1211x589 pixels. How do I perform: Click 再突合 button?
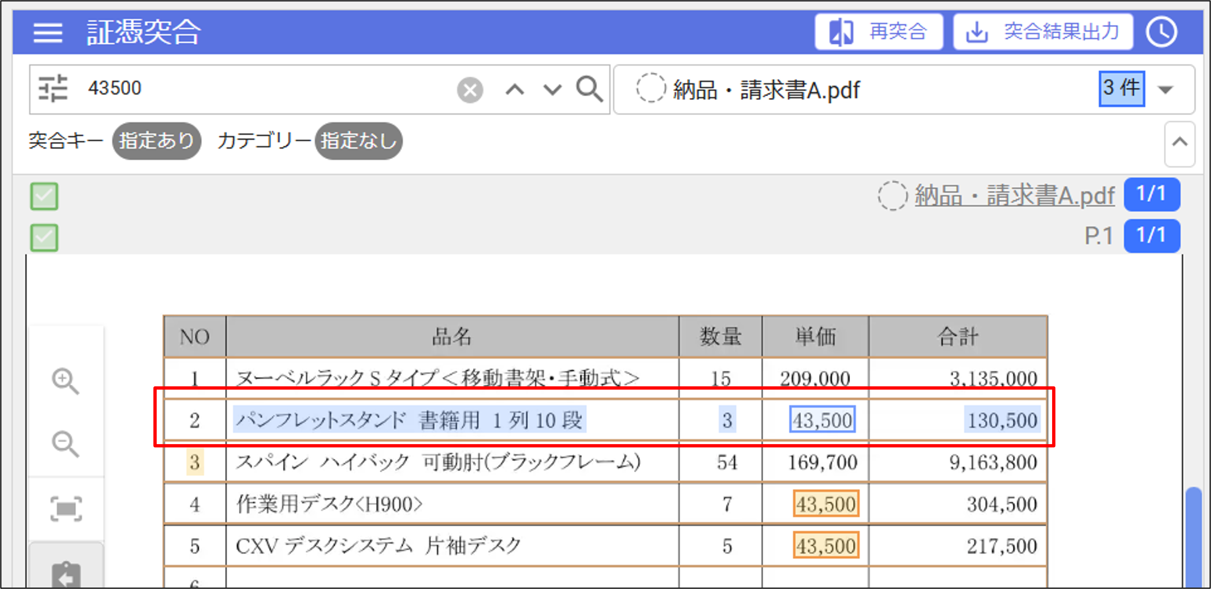(x=878, y=32)
